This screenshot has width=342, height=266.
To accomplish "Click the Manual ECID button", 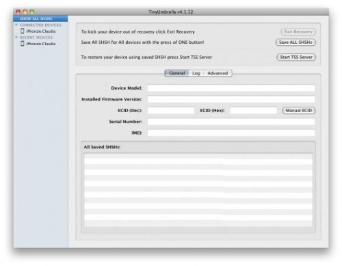I will click(299, 111).
